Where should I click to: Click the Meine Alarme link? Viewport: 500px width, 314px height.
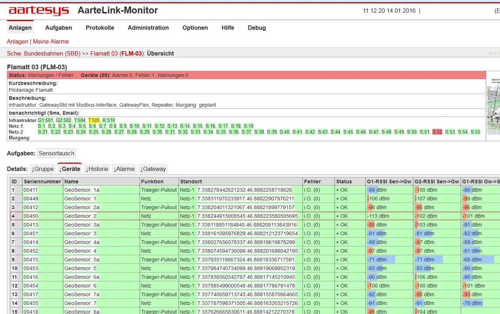point(51,41)
